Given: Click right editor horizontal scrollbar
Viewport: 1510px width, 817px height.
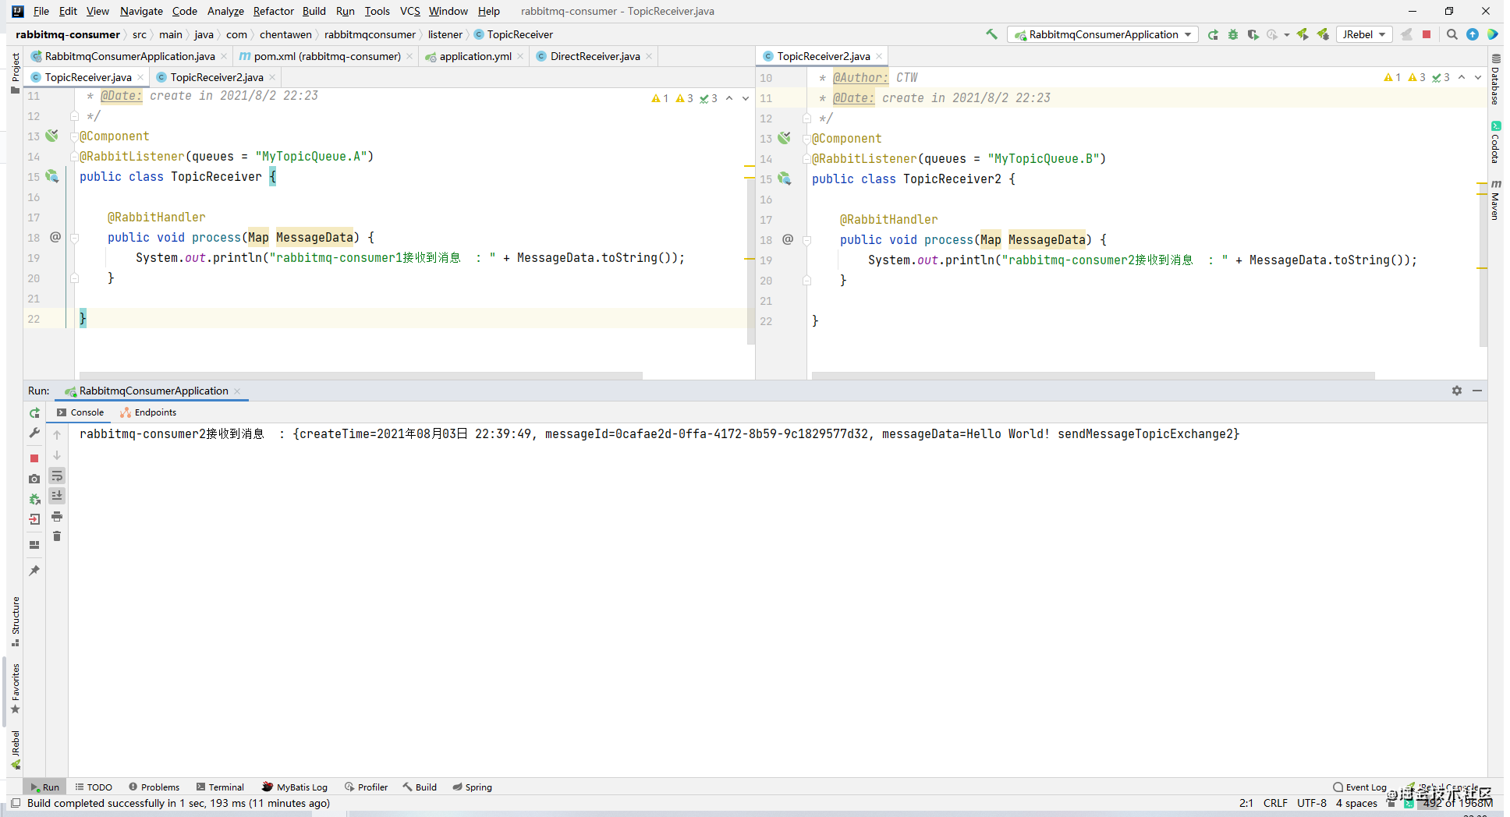Looking at the screenshot, I should [x=1093, y=375].
